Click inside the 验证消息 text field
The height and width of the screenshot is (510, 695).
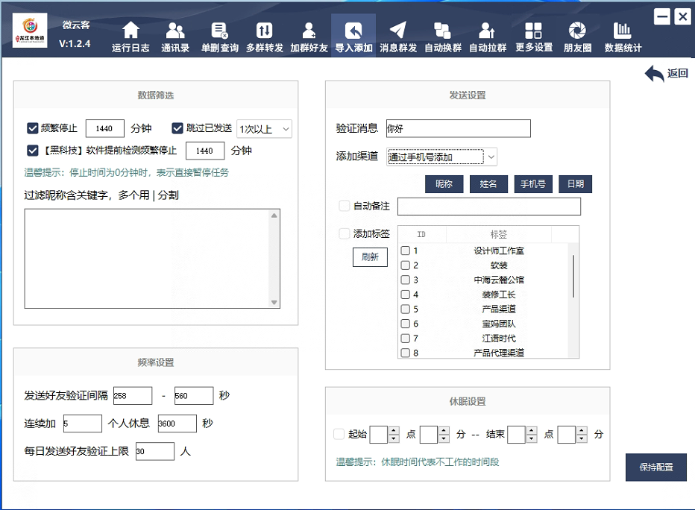coord(458,128)
